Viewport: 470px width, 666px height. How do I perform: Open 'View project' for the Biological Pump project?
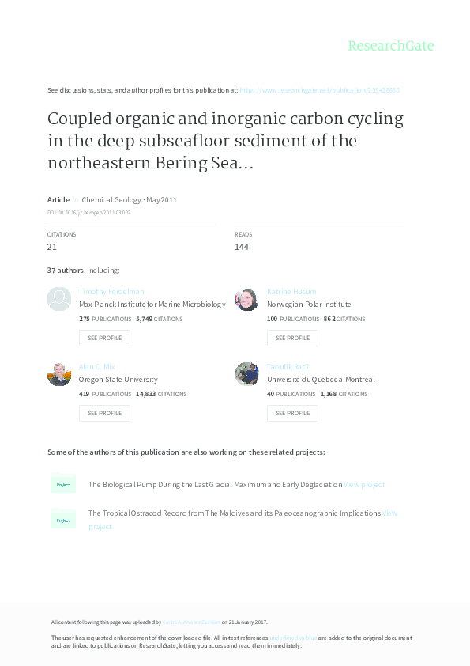[365, 483]
